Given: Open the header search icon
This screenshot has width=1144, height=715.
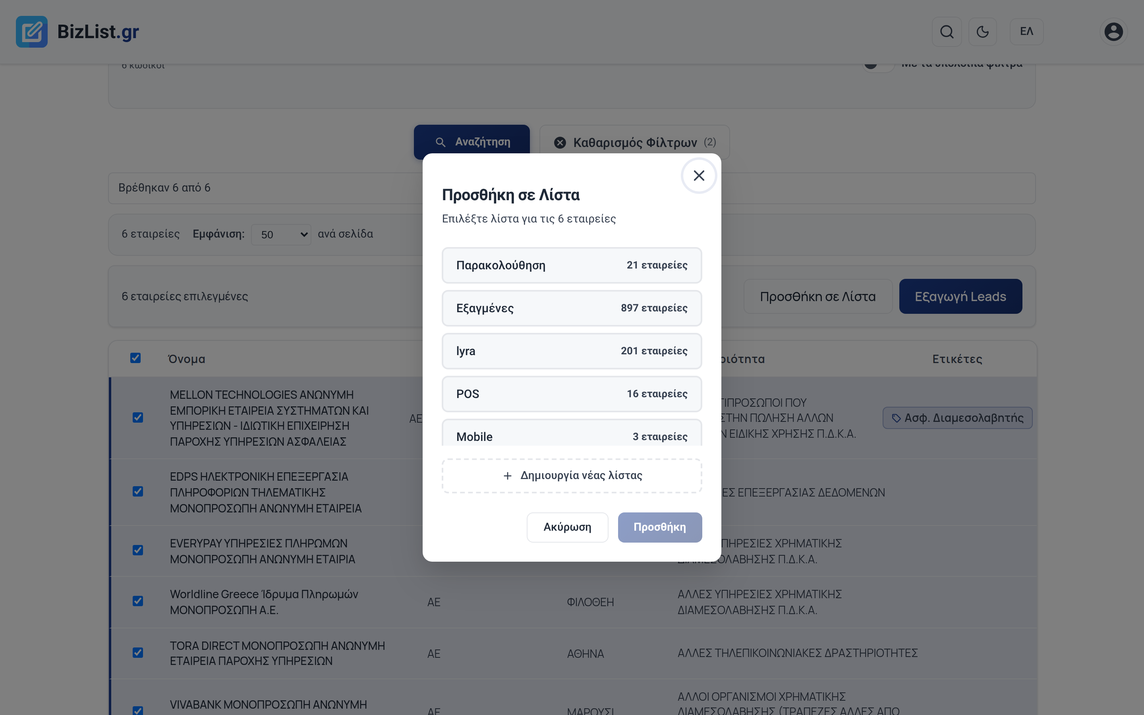Looking at the screenshot, I should click(x=947, y=32).
